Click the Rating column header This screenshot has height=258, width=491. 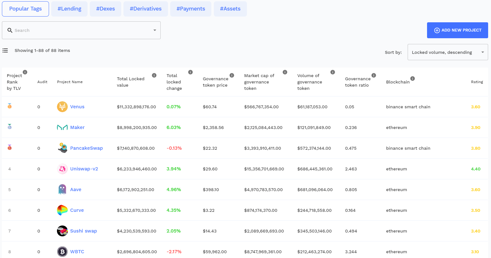477,82
